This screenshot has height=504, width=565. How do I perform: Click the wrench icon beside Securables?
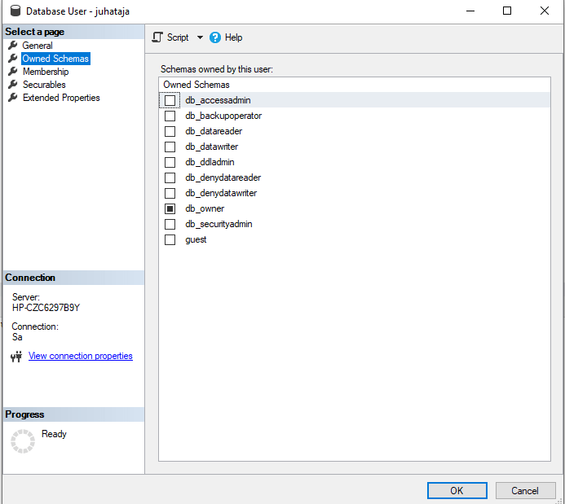12,85
